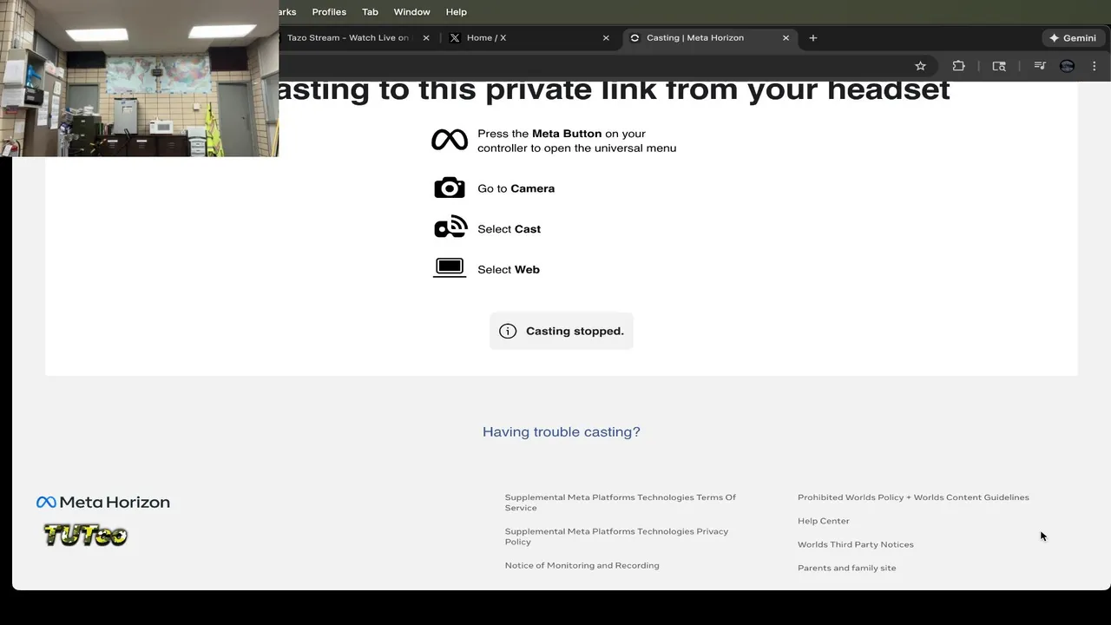Bookmark this page with the star icon
Image resolution: width=1111 pixels, height=625 pixels.
(920, 66)
